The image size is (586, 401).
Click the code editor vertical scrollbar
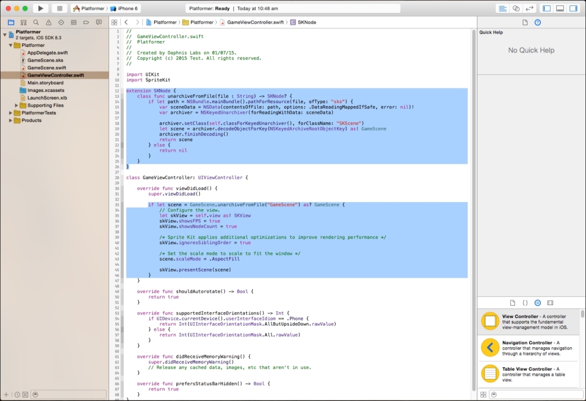tap(474, 209)
